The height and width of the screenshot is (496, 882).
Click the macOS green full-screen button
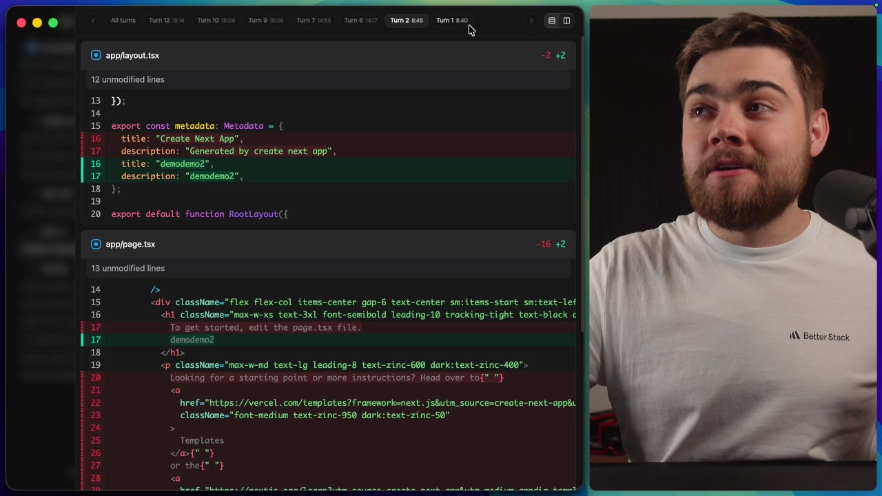pos(53,23)
